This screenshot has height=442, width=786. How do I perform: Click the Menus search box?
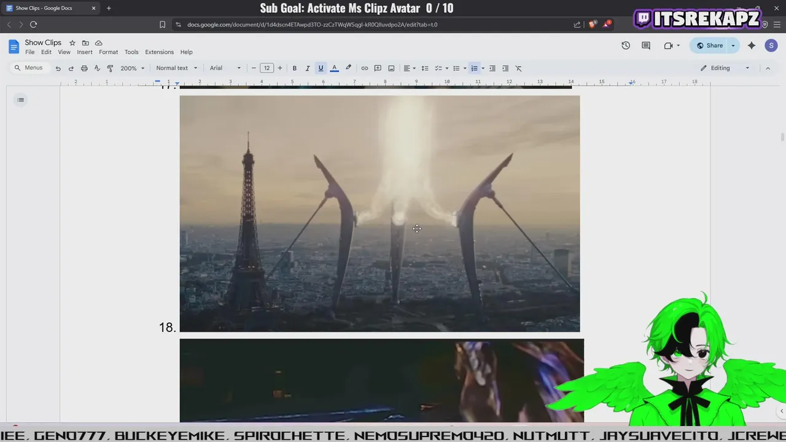[28, 68]
